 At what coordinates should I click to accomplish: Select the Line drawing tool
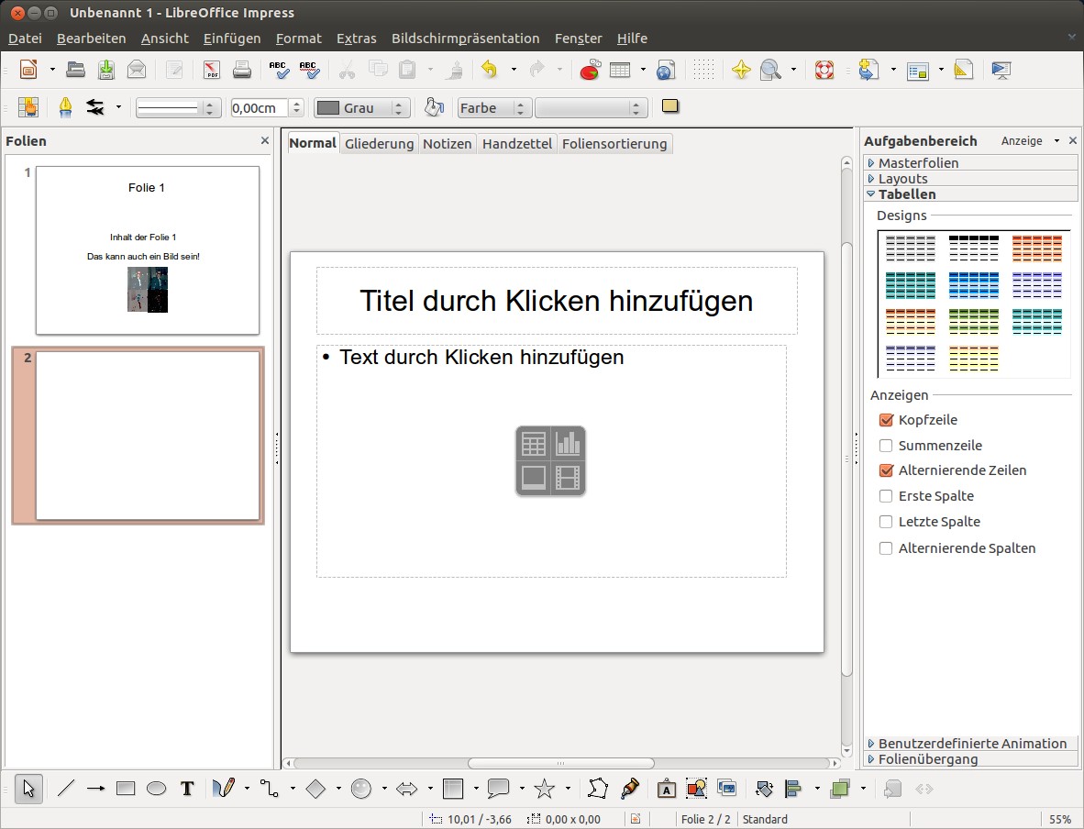[x=66, y=789]
